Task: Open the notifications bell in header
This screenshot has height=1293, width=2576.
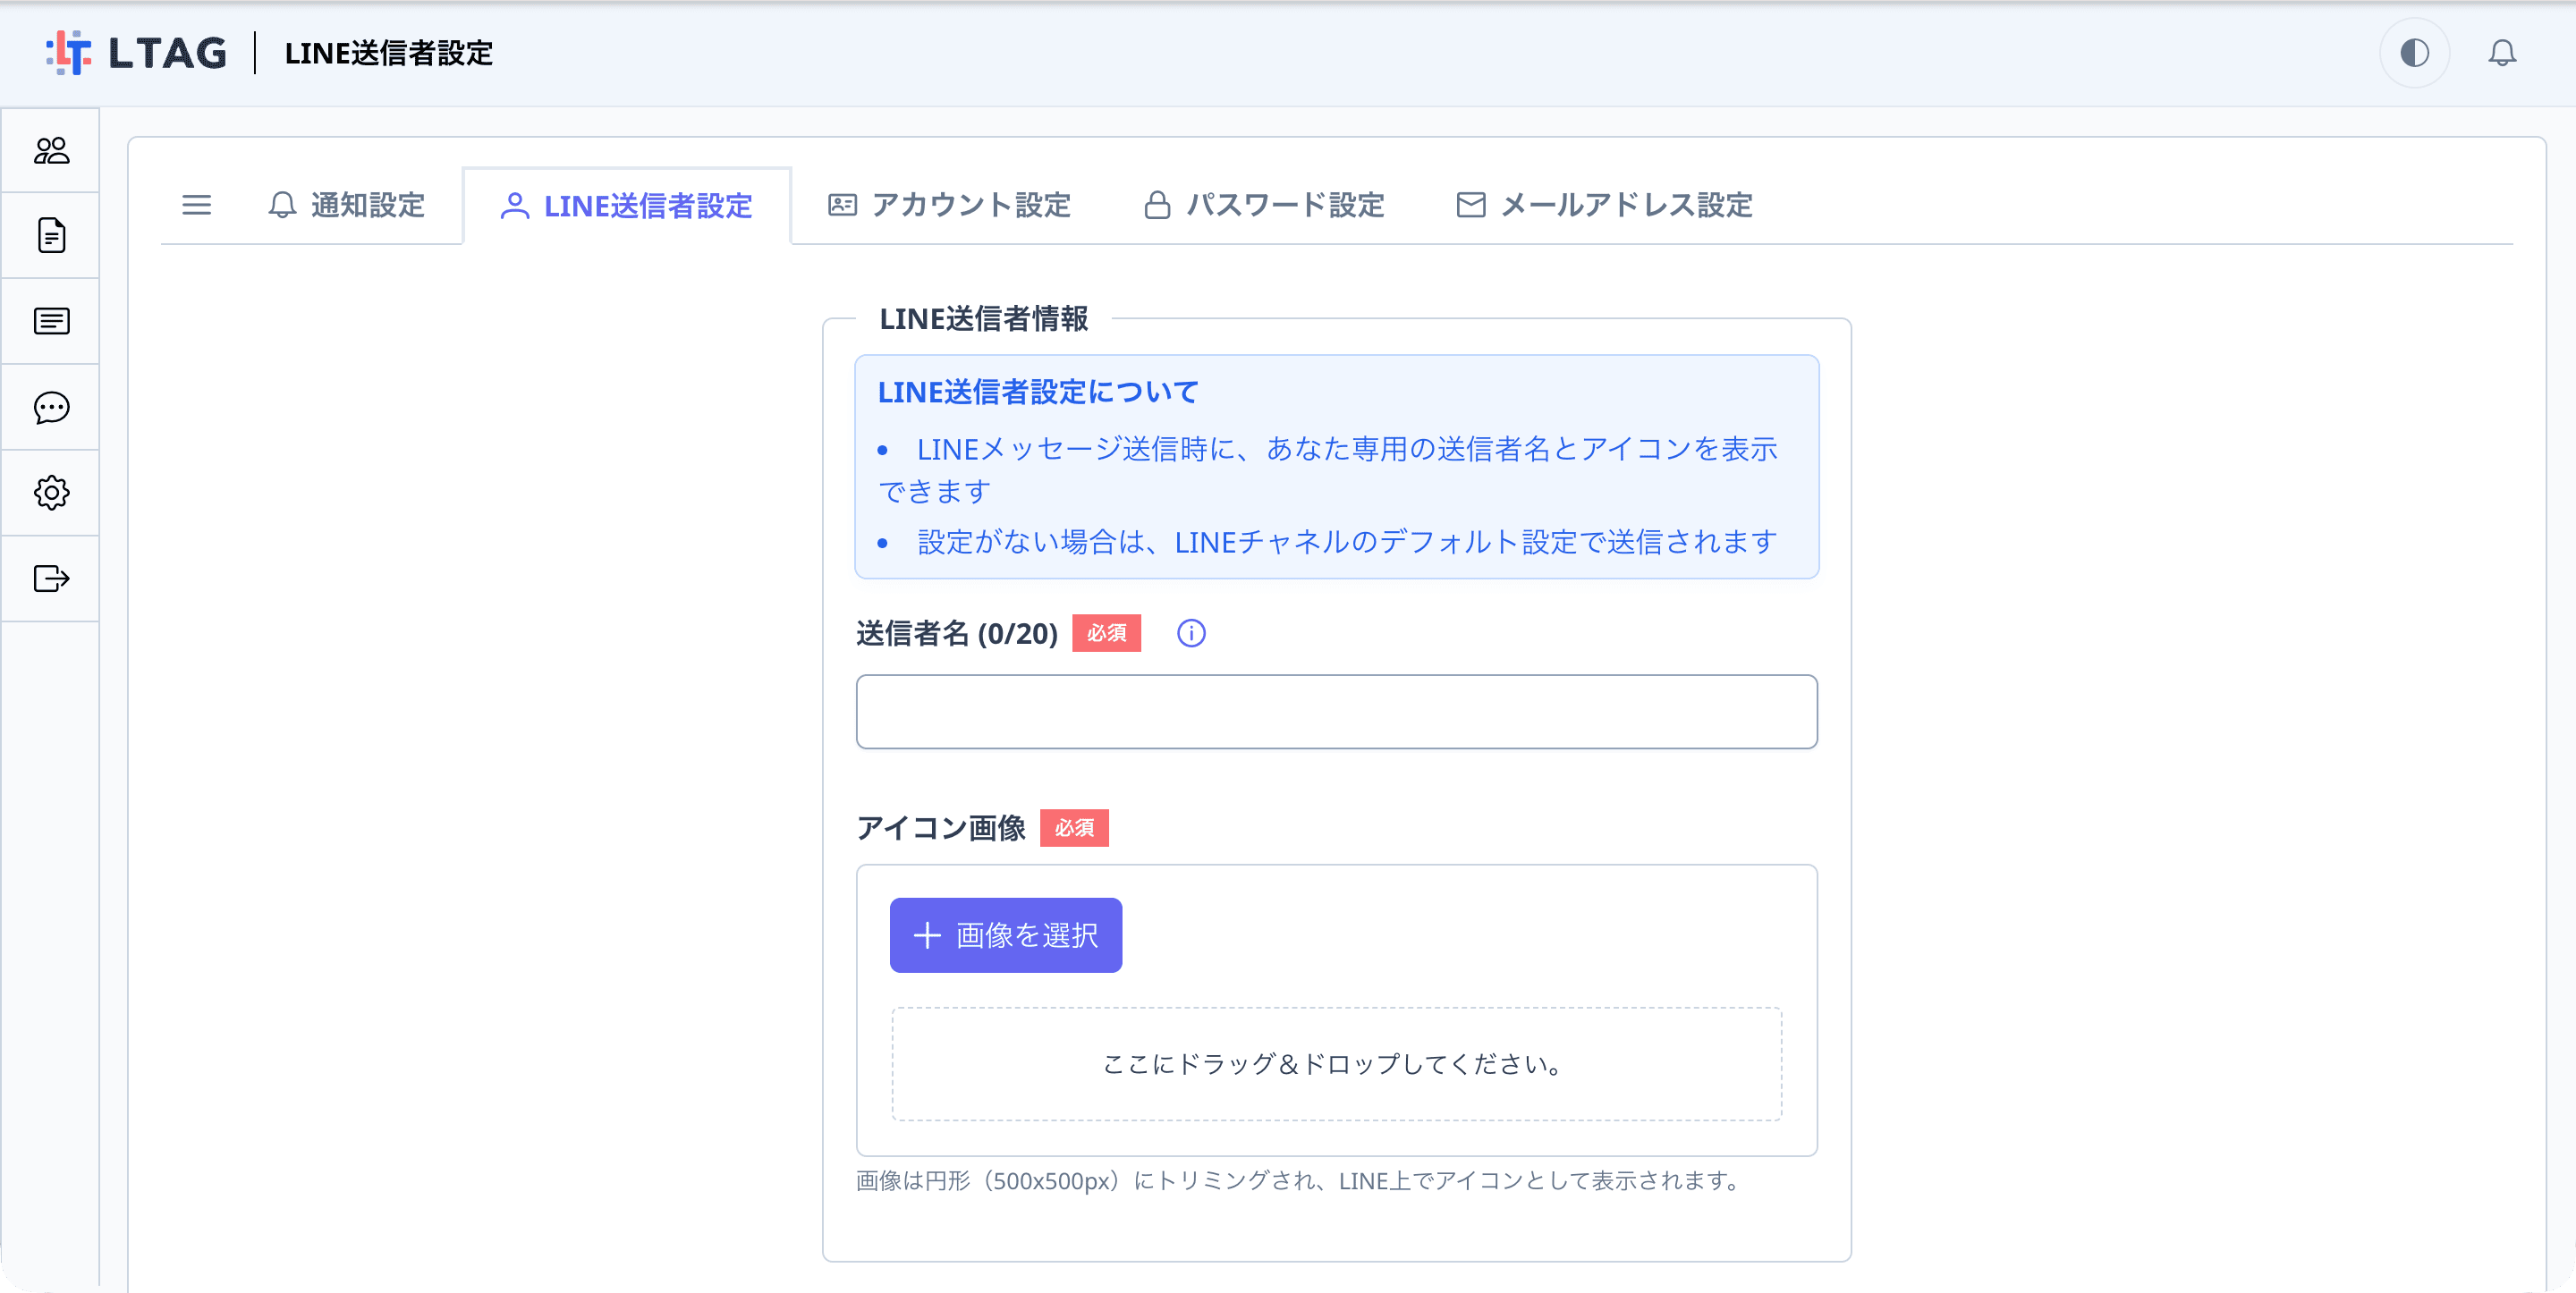Action: coord(2501,53)
